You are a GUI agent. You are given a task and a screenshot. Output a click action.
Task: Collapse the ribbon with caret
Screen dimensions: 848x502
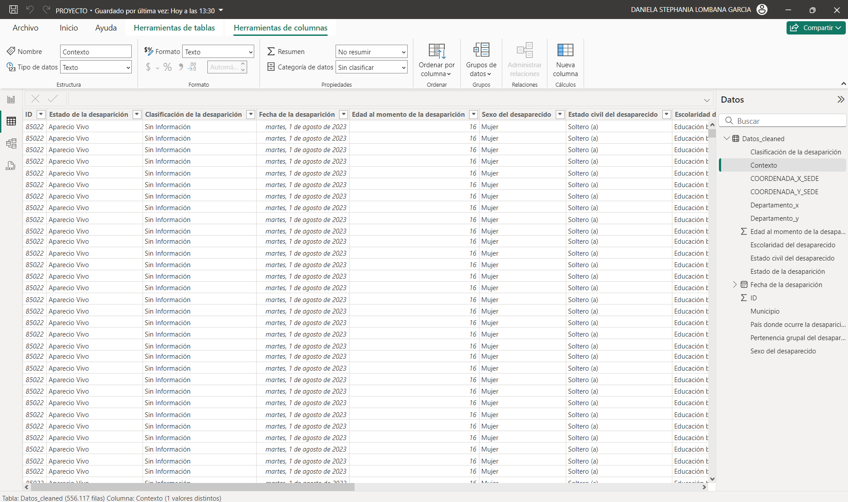843,84
